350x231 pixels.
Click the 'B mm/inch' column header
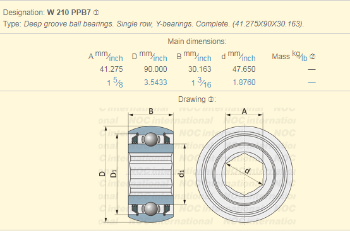[x=194, y=57]
